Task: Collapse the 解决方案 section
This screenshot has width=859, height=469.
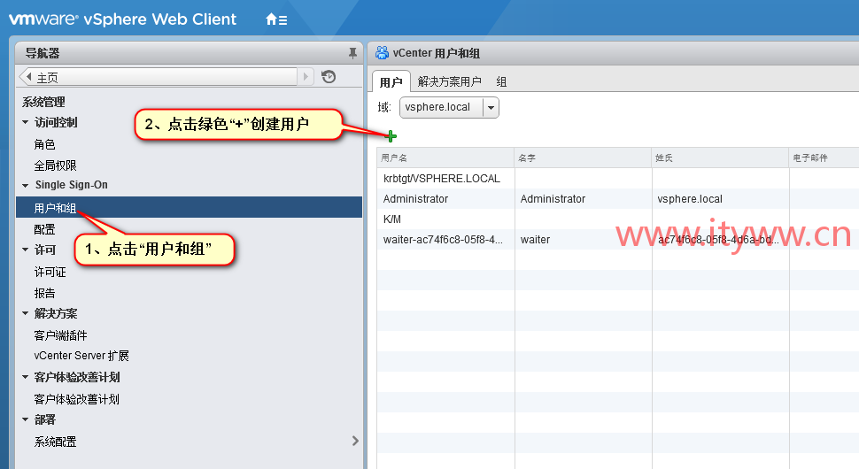Action: click(x=25, y=313)
